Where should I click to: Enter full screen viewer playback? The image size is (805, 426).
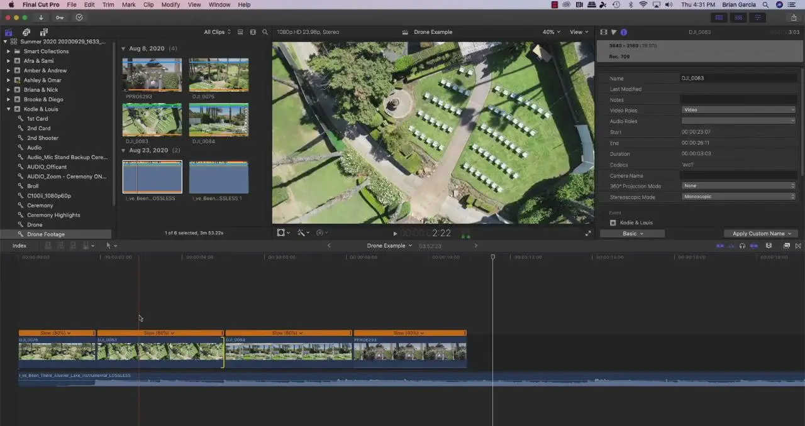click(x=588, y=233)
